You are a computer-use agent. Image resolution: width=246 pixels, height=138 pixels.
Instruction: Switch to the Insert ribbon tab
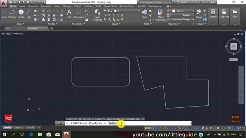tap(22, 6)
